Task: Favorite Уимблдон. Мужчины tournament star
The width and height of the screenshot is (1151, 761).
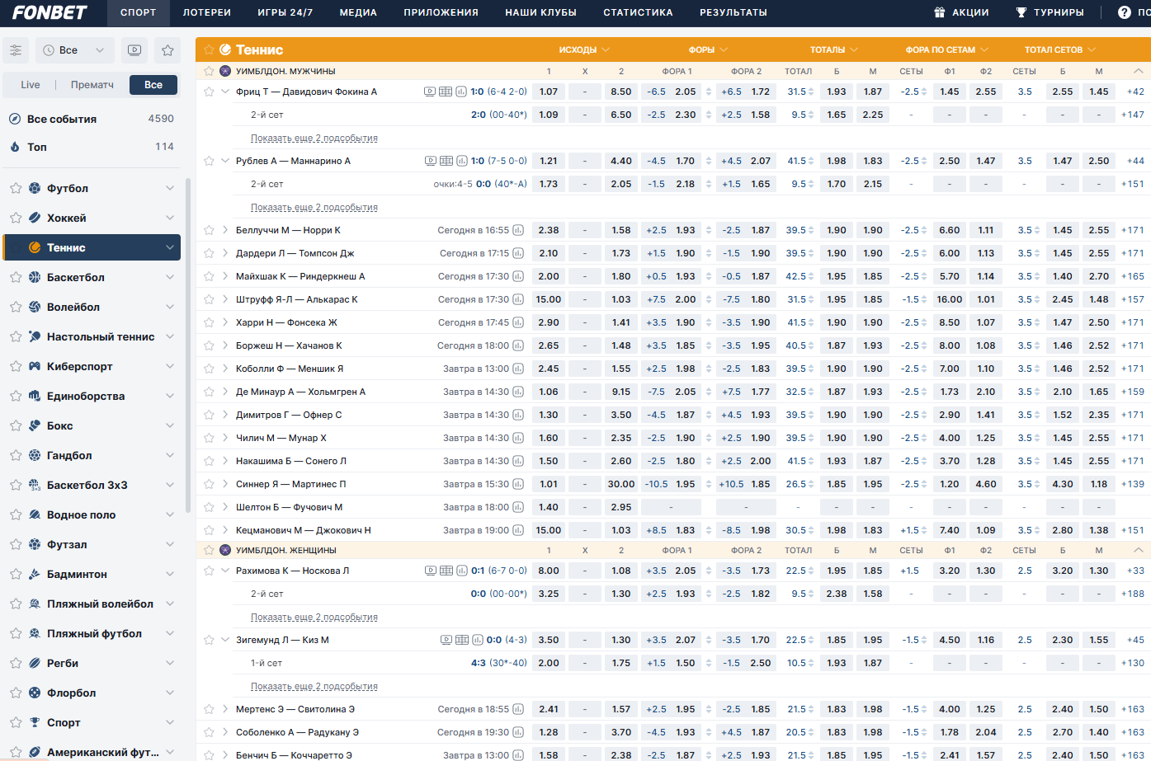Action: click(x=209, y=71)
